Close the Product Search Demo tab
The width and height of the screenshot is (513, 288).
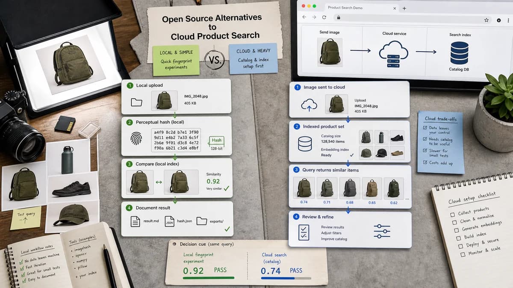click(x=395, y=8)
